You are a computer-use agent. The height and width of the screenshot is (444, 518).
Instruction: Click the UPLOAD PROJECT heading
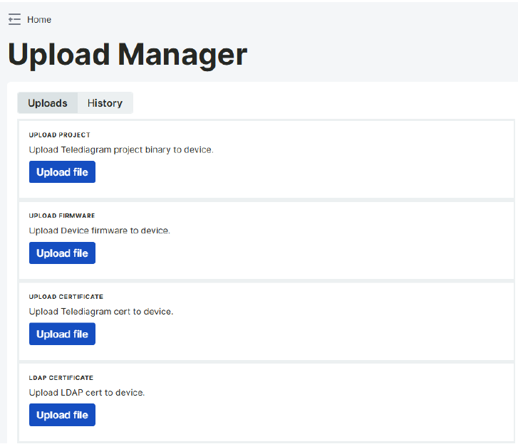[59, 135]
